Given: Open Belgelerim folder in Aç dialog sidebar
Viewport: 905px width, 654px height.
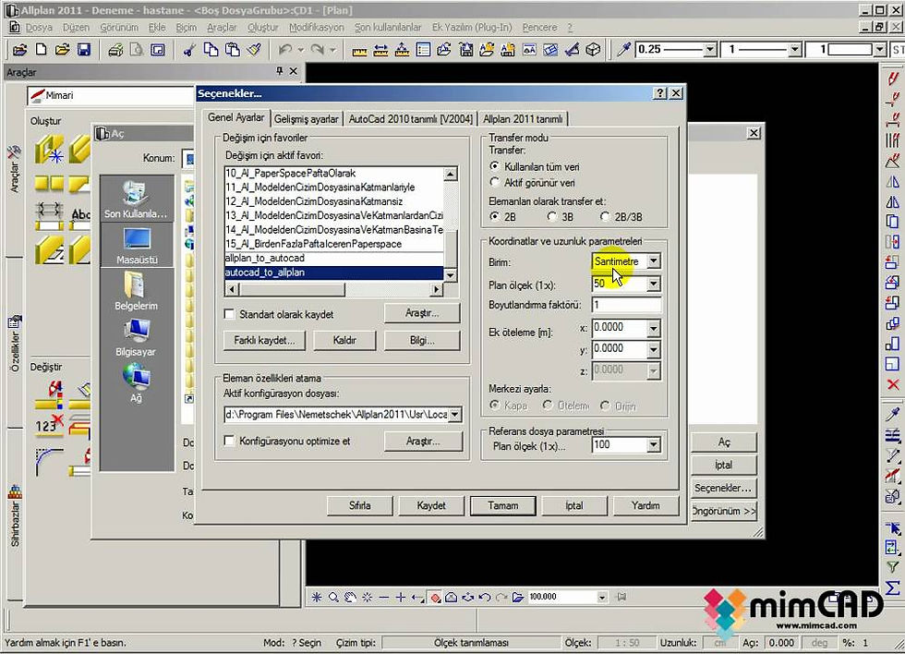Looking at the screenshot, I should point(136,292).
